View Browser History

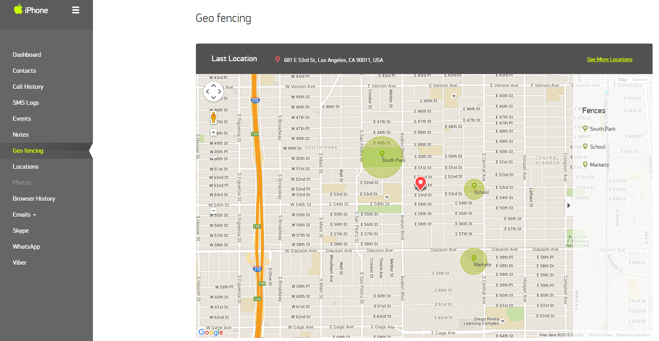tap(34, 199)
